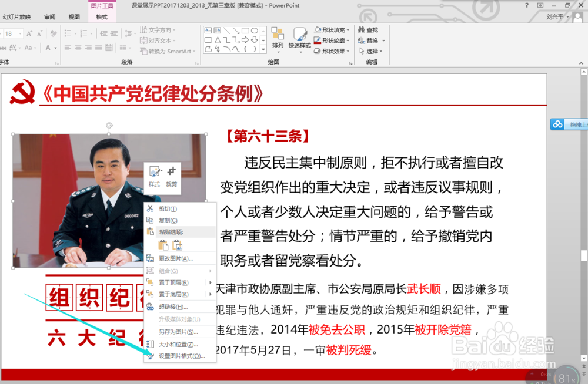588x384 pixels.
Task: Expand the Shape Fill (形状填充) dropdown arrow
Action: coord(348,30)
